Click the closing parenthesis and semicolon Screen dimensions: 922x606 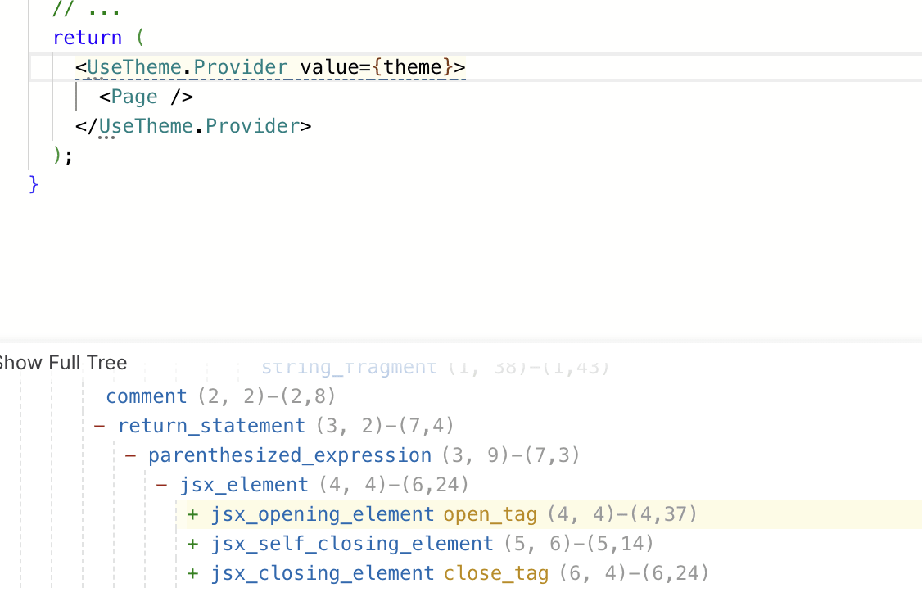pos(63,156)
